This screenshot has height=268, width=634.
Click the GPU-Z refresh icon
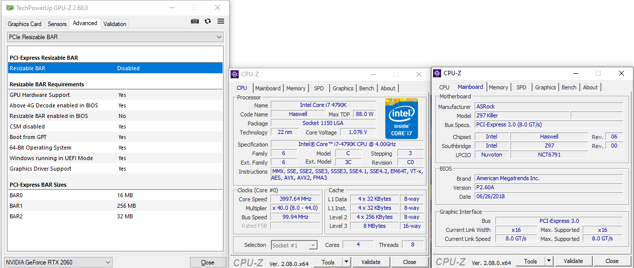207,21
